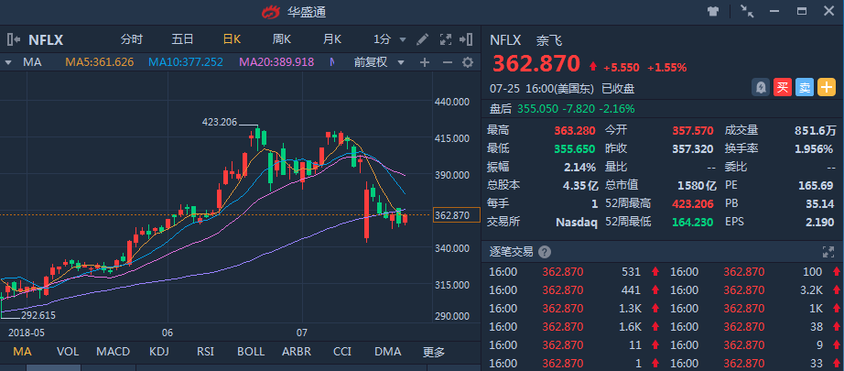Image resolution: width=844 pixels, height=371 pixels.
Task: Expand the MA indicator dropdown arrow
Action: point(8,62)
